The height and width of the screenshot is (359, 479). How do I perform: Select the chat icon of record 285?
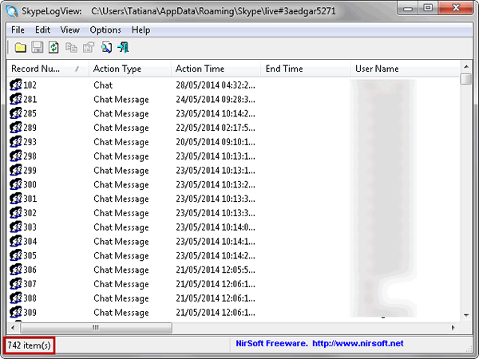[x=16, y=113]
